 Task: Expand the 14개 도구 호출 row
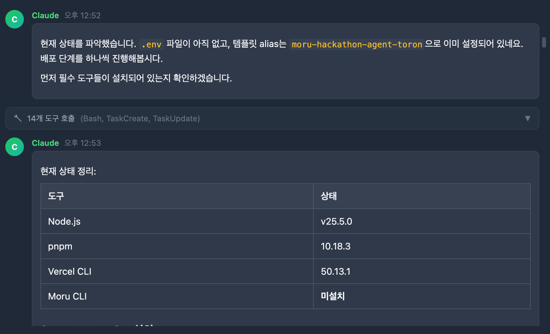click(x=51, y=118)
